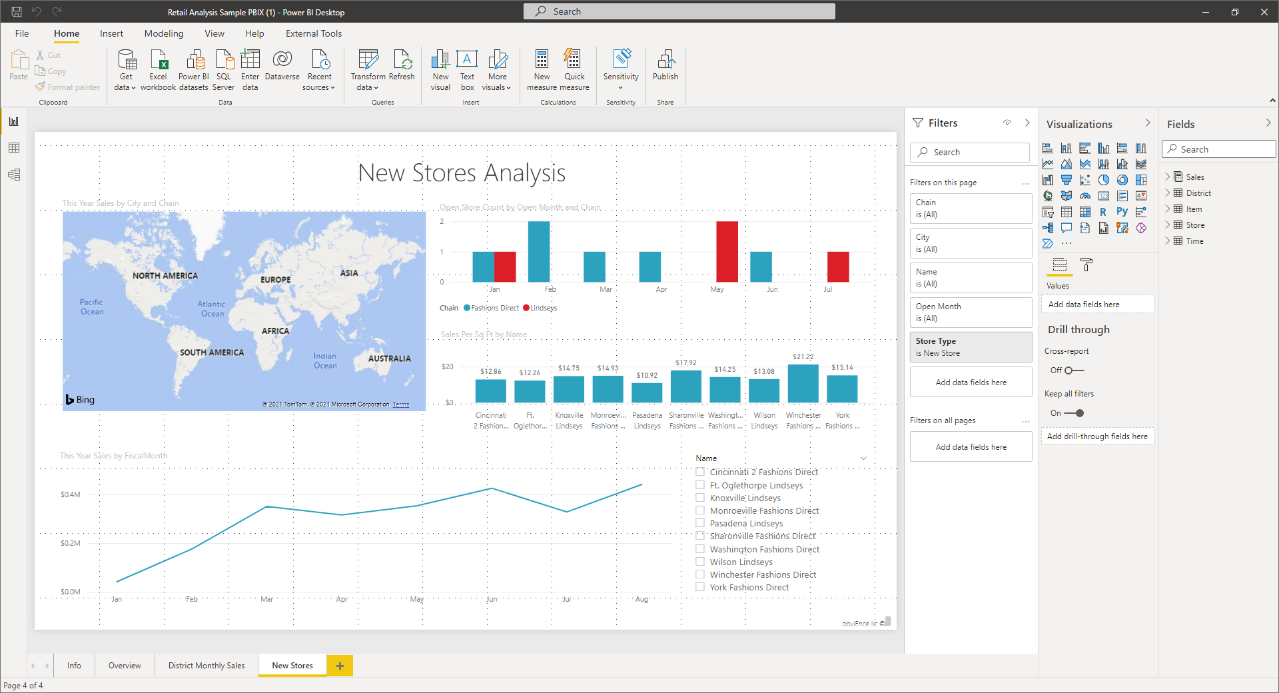Open the Terms link on the map
Screen dimensions: 1279x693
pos(401,404)
